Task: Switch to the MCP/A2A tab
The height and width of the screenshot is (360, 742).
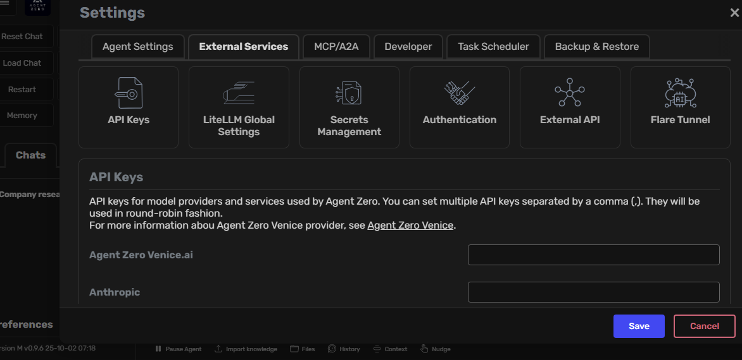Action: pos(336,47)
